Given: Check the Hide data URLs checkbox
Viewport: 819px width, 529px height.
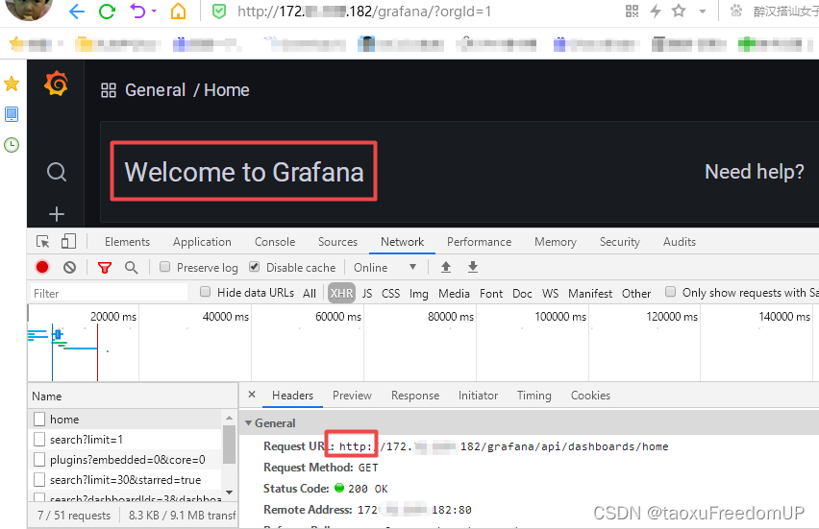Looking at the screenshot, I should pyautogui.click(x=206, y=292).
